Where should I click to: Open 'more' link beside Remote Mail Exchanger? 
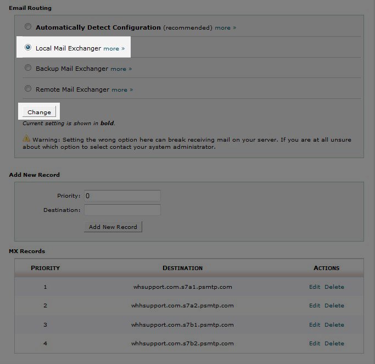coord(122,89)
